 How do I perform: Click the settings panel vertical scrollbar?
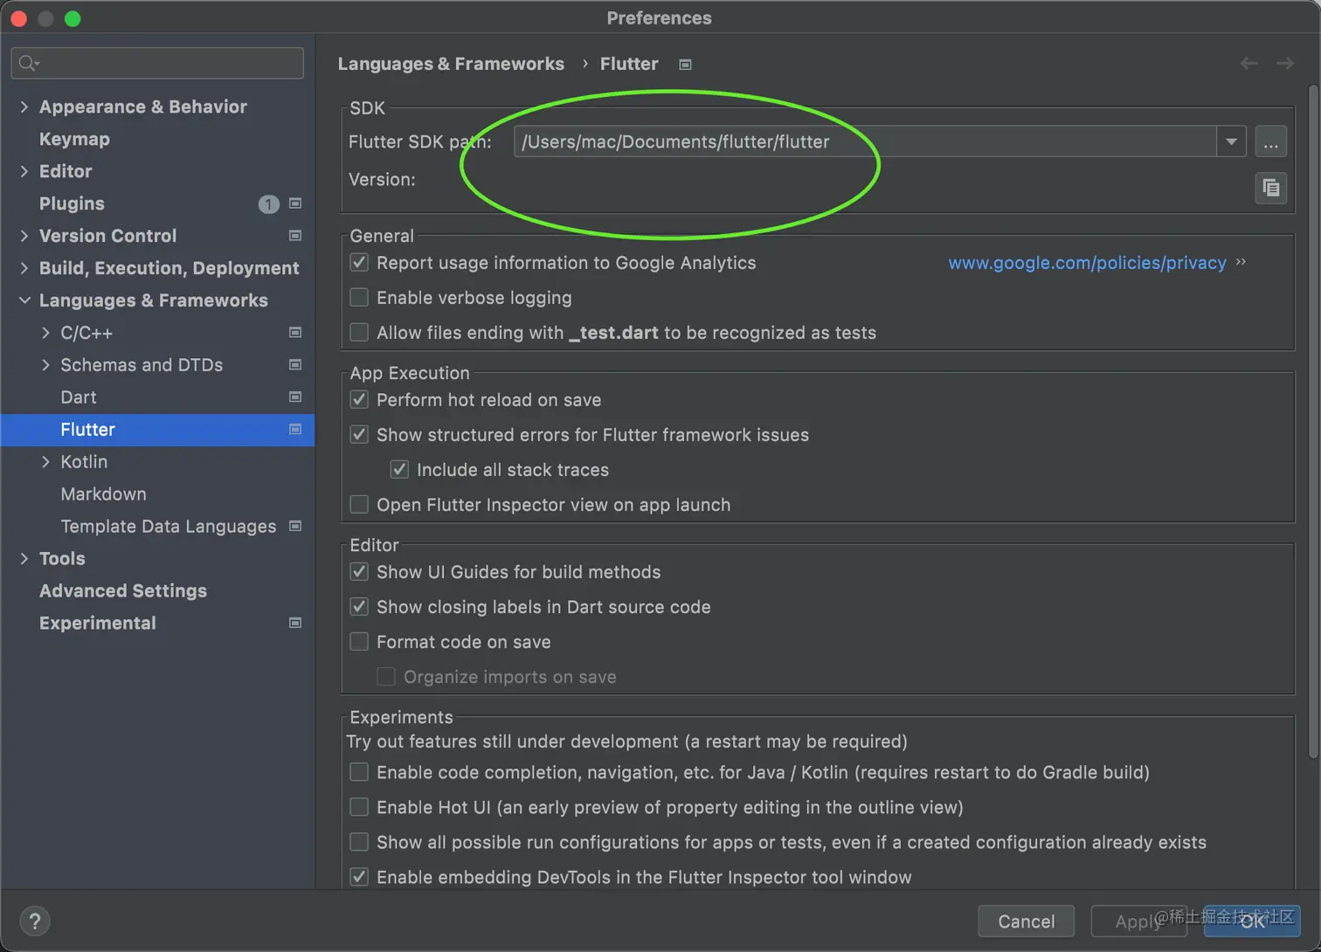click(1313, 422)
